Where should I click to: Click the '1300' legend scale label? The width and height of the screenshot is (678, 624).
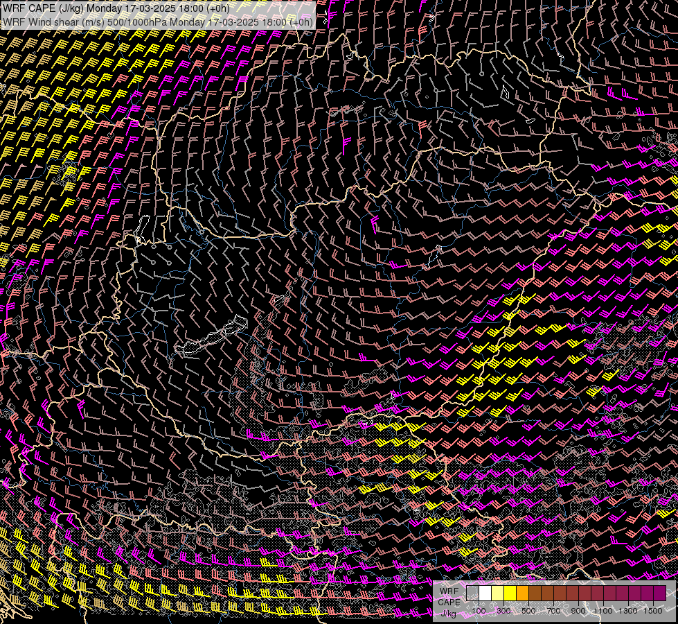tap(628, 611)
